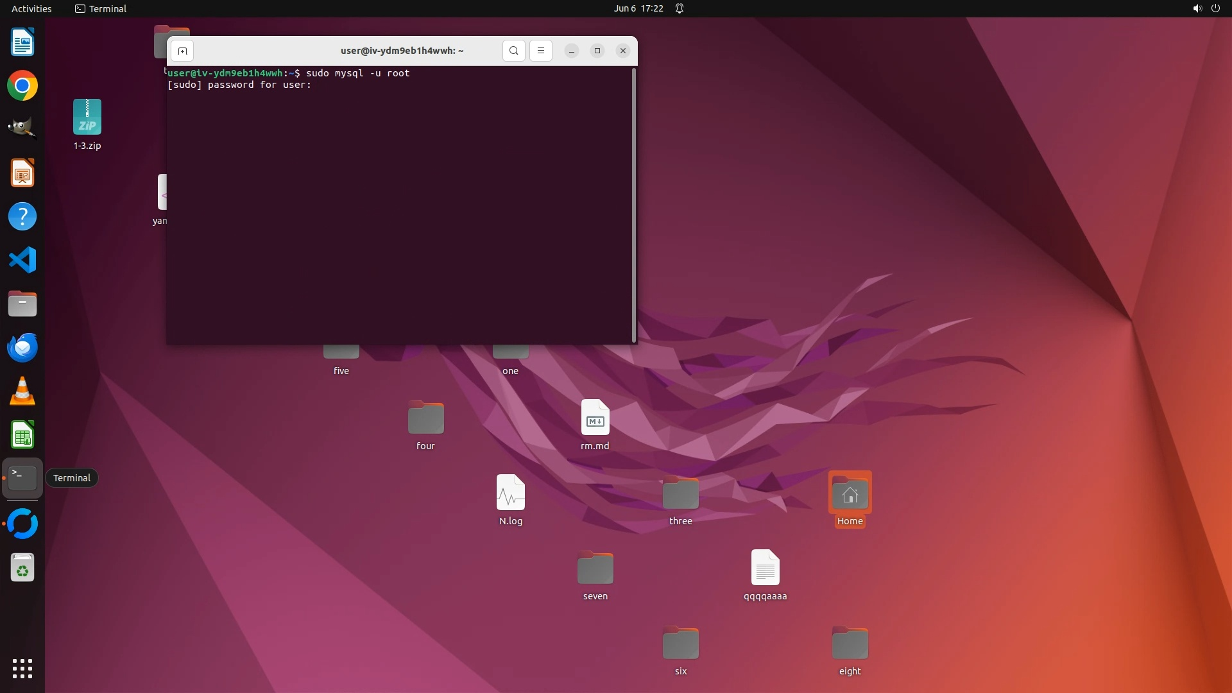Open the Trash from the dock
Viewport: 1232px width, 693px height.
(x=22, y=569)
